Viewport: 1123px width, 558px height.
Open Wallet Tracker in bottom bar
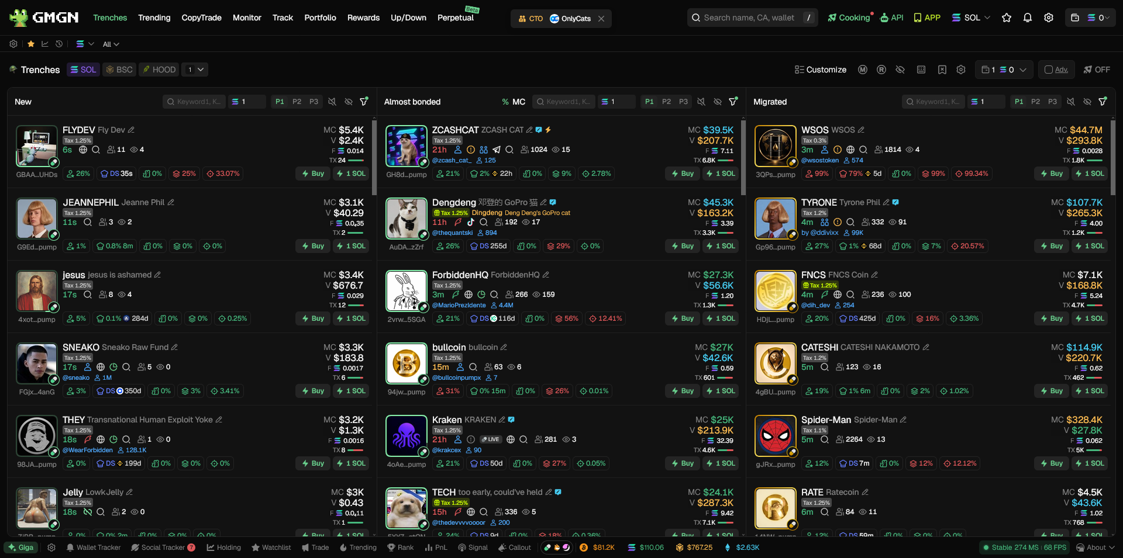click(x=94, y=547)
